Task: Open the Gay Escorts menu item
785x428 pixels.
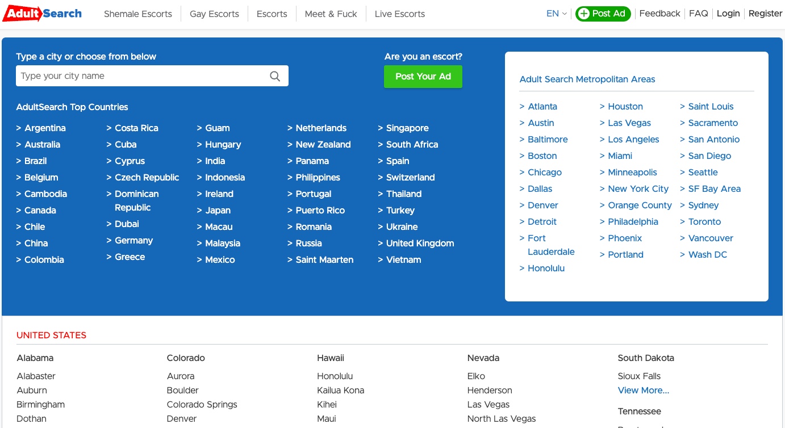Action: [214, 14]
